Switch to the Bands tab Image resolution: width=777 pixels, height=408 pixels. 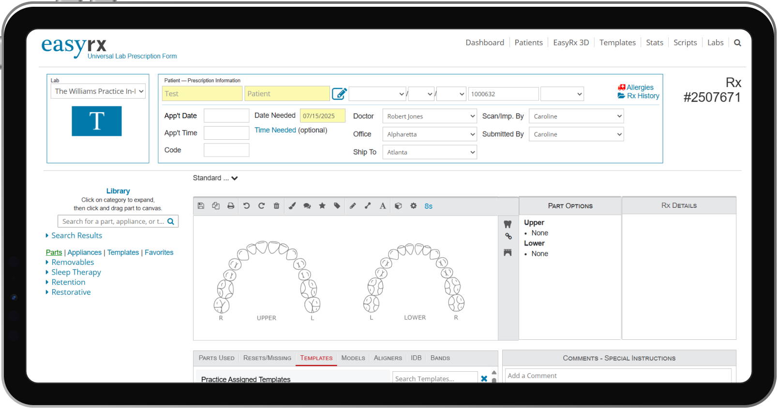(440, 358)
